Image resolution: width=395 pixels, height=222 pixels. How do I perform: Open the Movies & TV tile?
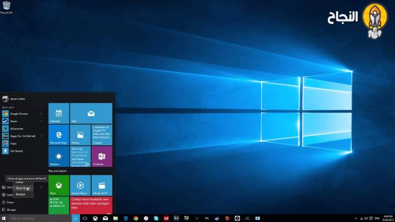[101, 185]
